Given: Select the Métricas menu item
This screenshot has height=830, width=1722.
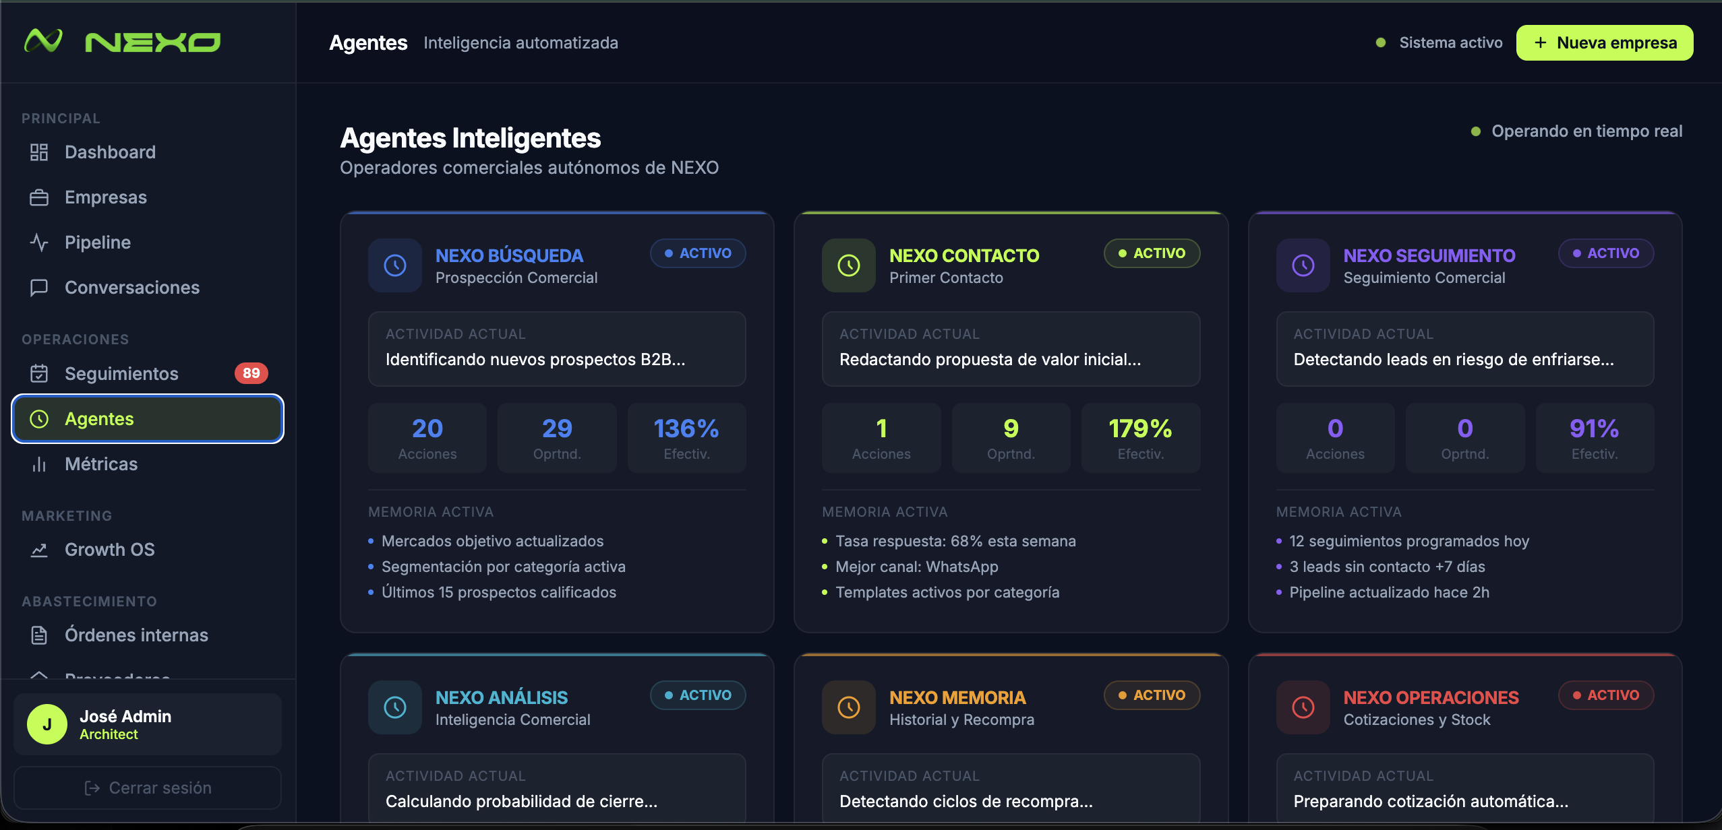Looking at the screenshot, I should 148,464.
